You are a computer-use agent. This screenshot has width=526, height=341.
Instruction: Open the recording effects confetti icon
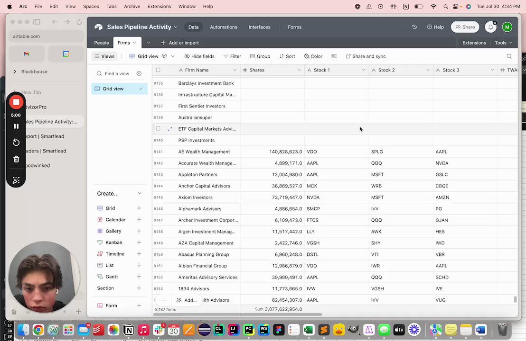(x=16, y=180)
